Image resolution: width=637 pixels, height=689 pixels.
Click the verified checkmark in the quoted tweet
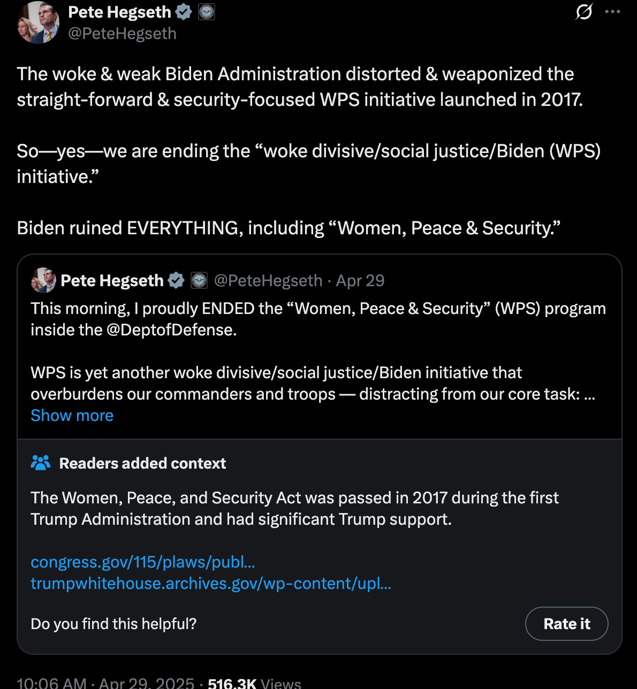click(177, 280)
